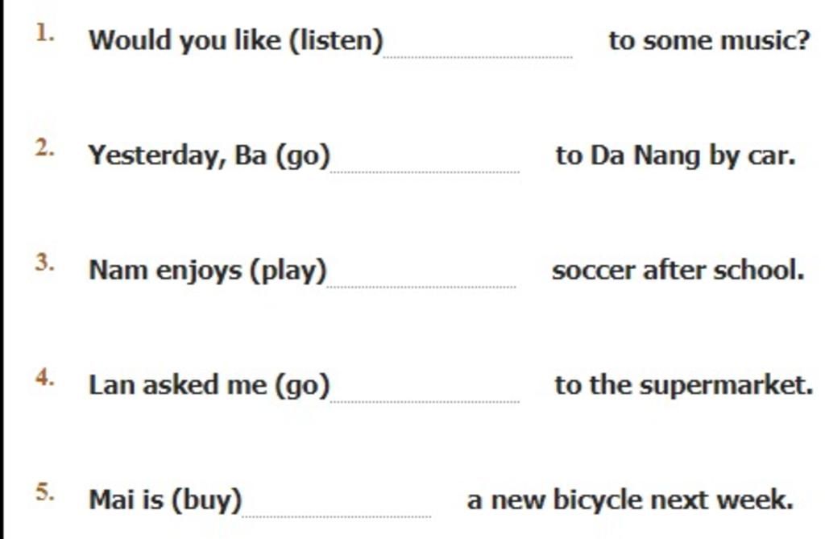825x539 pixels.
Task: Click the text "Nam enjoys (play)"
Action: tap(208, 270)
